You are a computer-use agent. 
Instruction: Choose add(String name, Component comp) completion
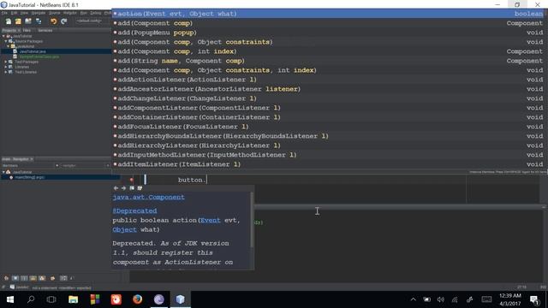(328, 61)
